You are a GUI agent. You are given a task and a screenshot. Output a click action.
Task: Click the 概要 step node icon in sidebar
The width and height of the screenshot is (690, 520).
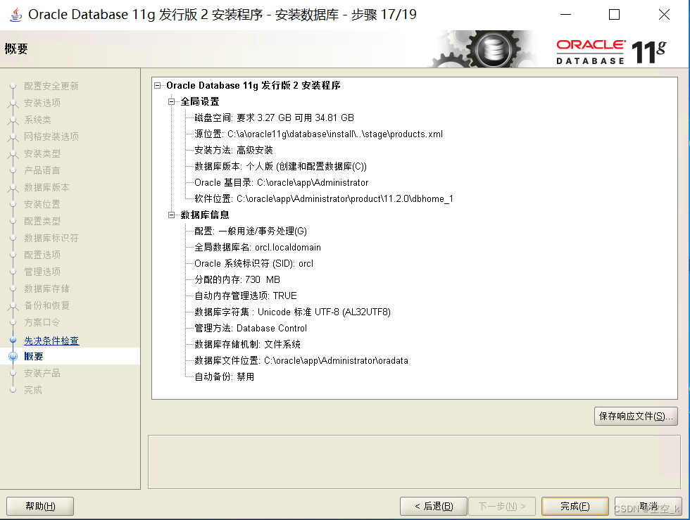[13, 356]
